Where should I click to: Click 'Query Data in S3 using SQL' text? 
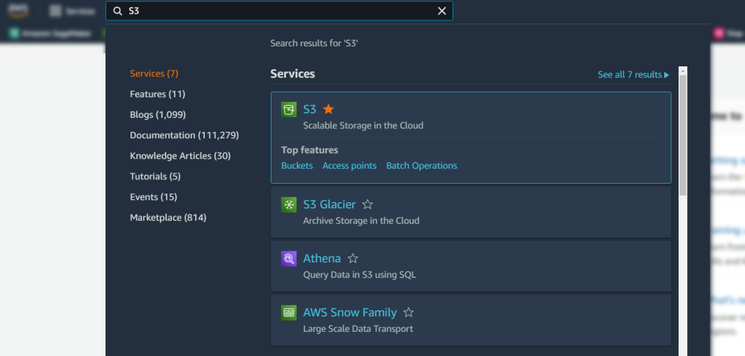coord(359,274)
